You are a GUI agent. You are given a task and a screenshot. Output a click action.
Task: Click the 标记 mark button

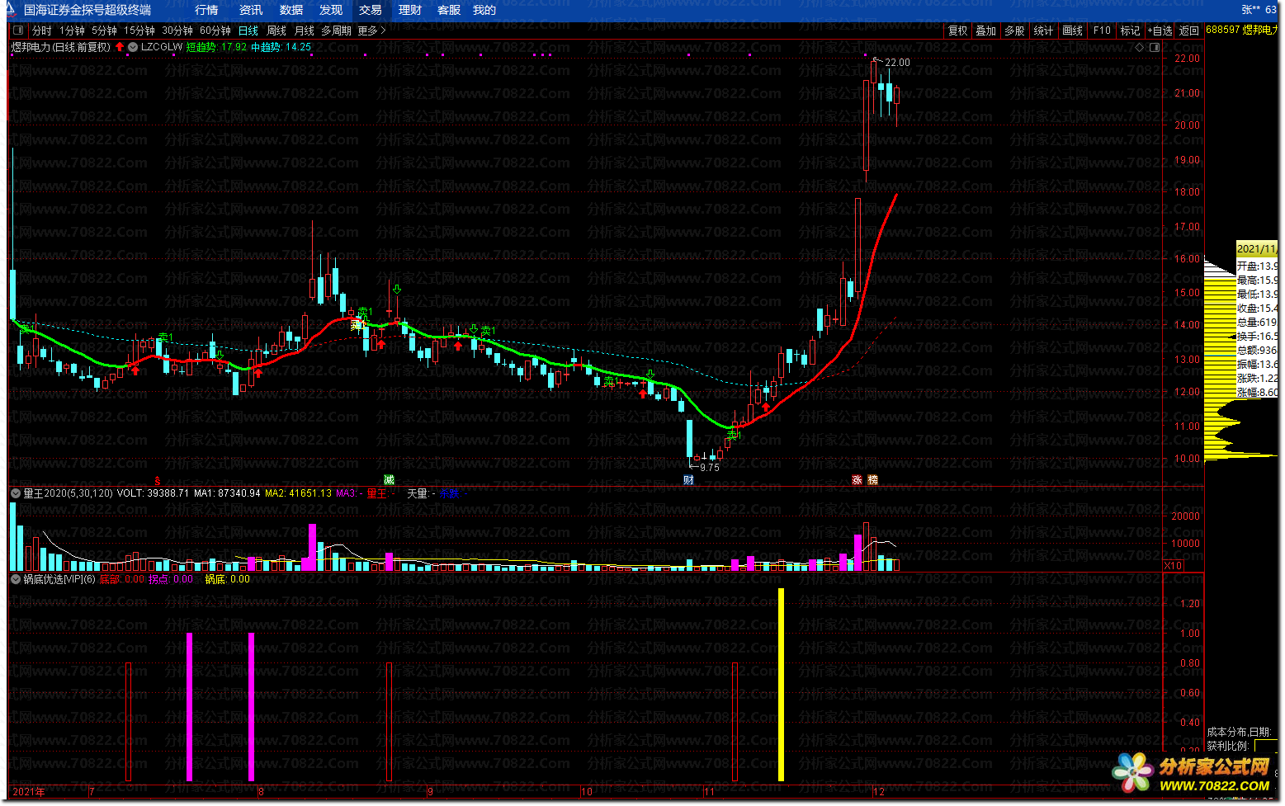tap(1130, 31)
